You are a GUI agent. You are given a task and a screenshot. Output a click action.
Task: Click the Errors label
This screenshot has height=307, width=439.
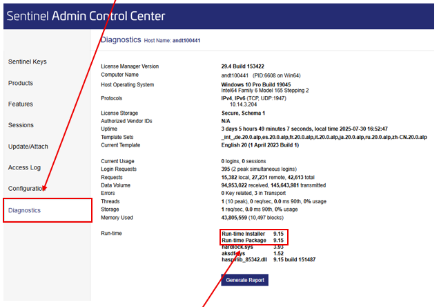(x=108, y=193)
